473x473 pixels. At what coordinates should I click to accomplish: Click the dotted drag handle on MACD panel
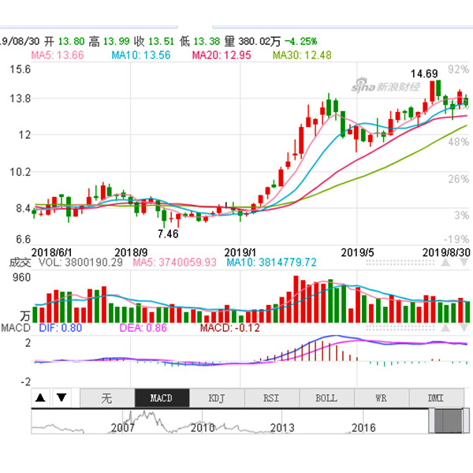pyautogui.click(x=400, y=328)
